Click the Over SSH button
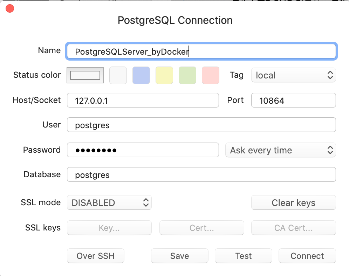This screenshot has height=276, width=349. [96, 256]
